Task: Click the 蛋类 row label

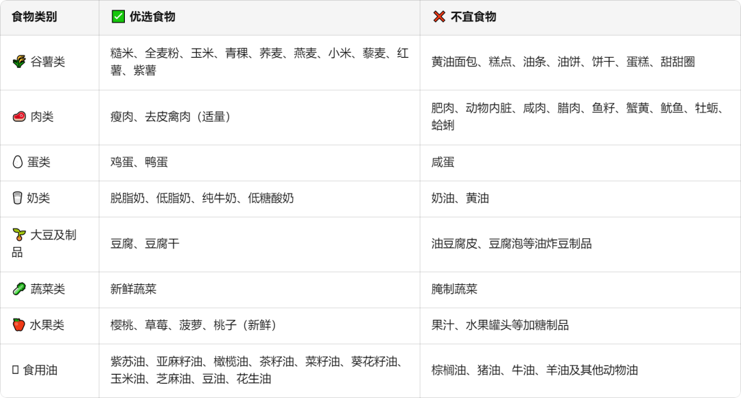Action: pos(38,162)
